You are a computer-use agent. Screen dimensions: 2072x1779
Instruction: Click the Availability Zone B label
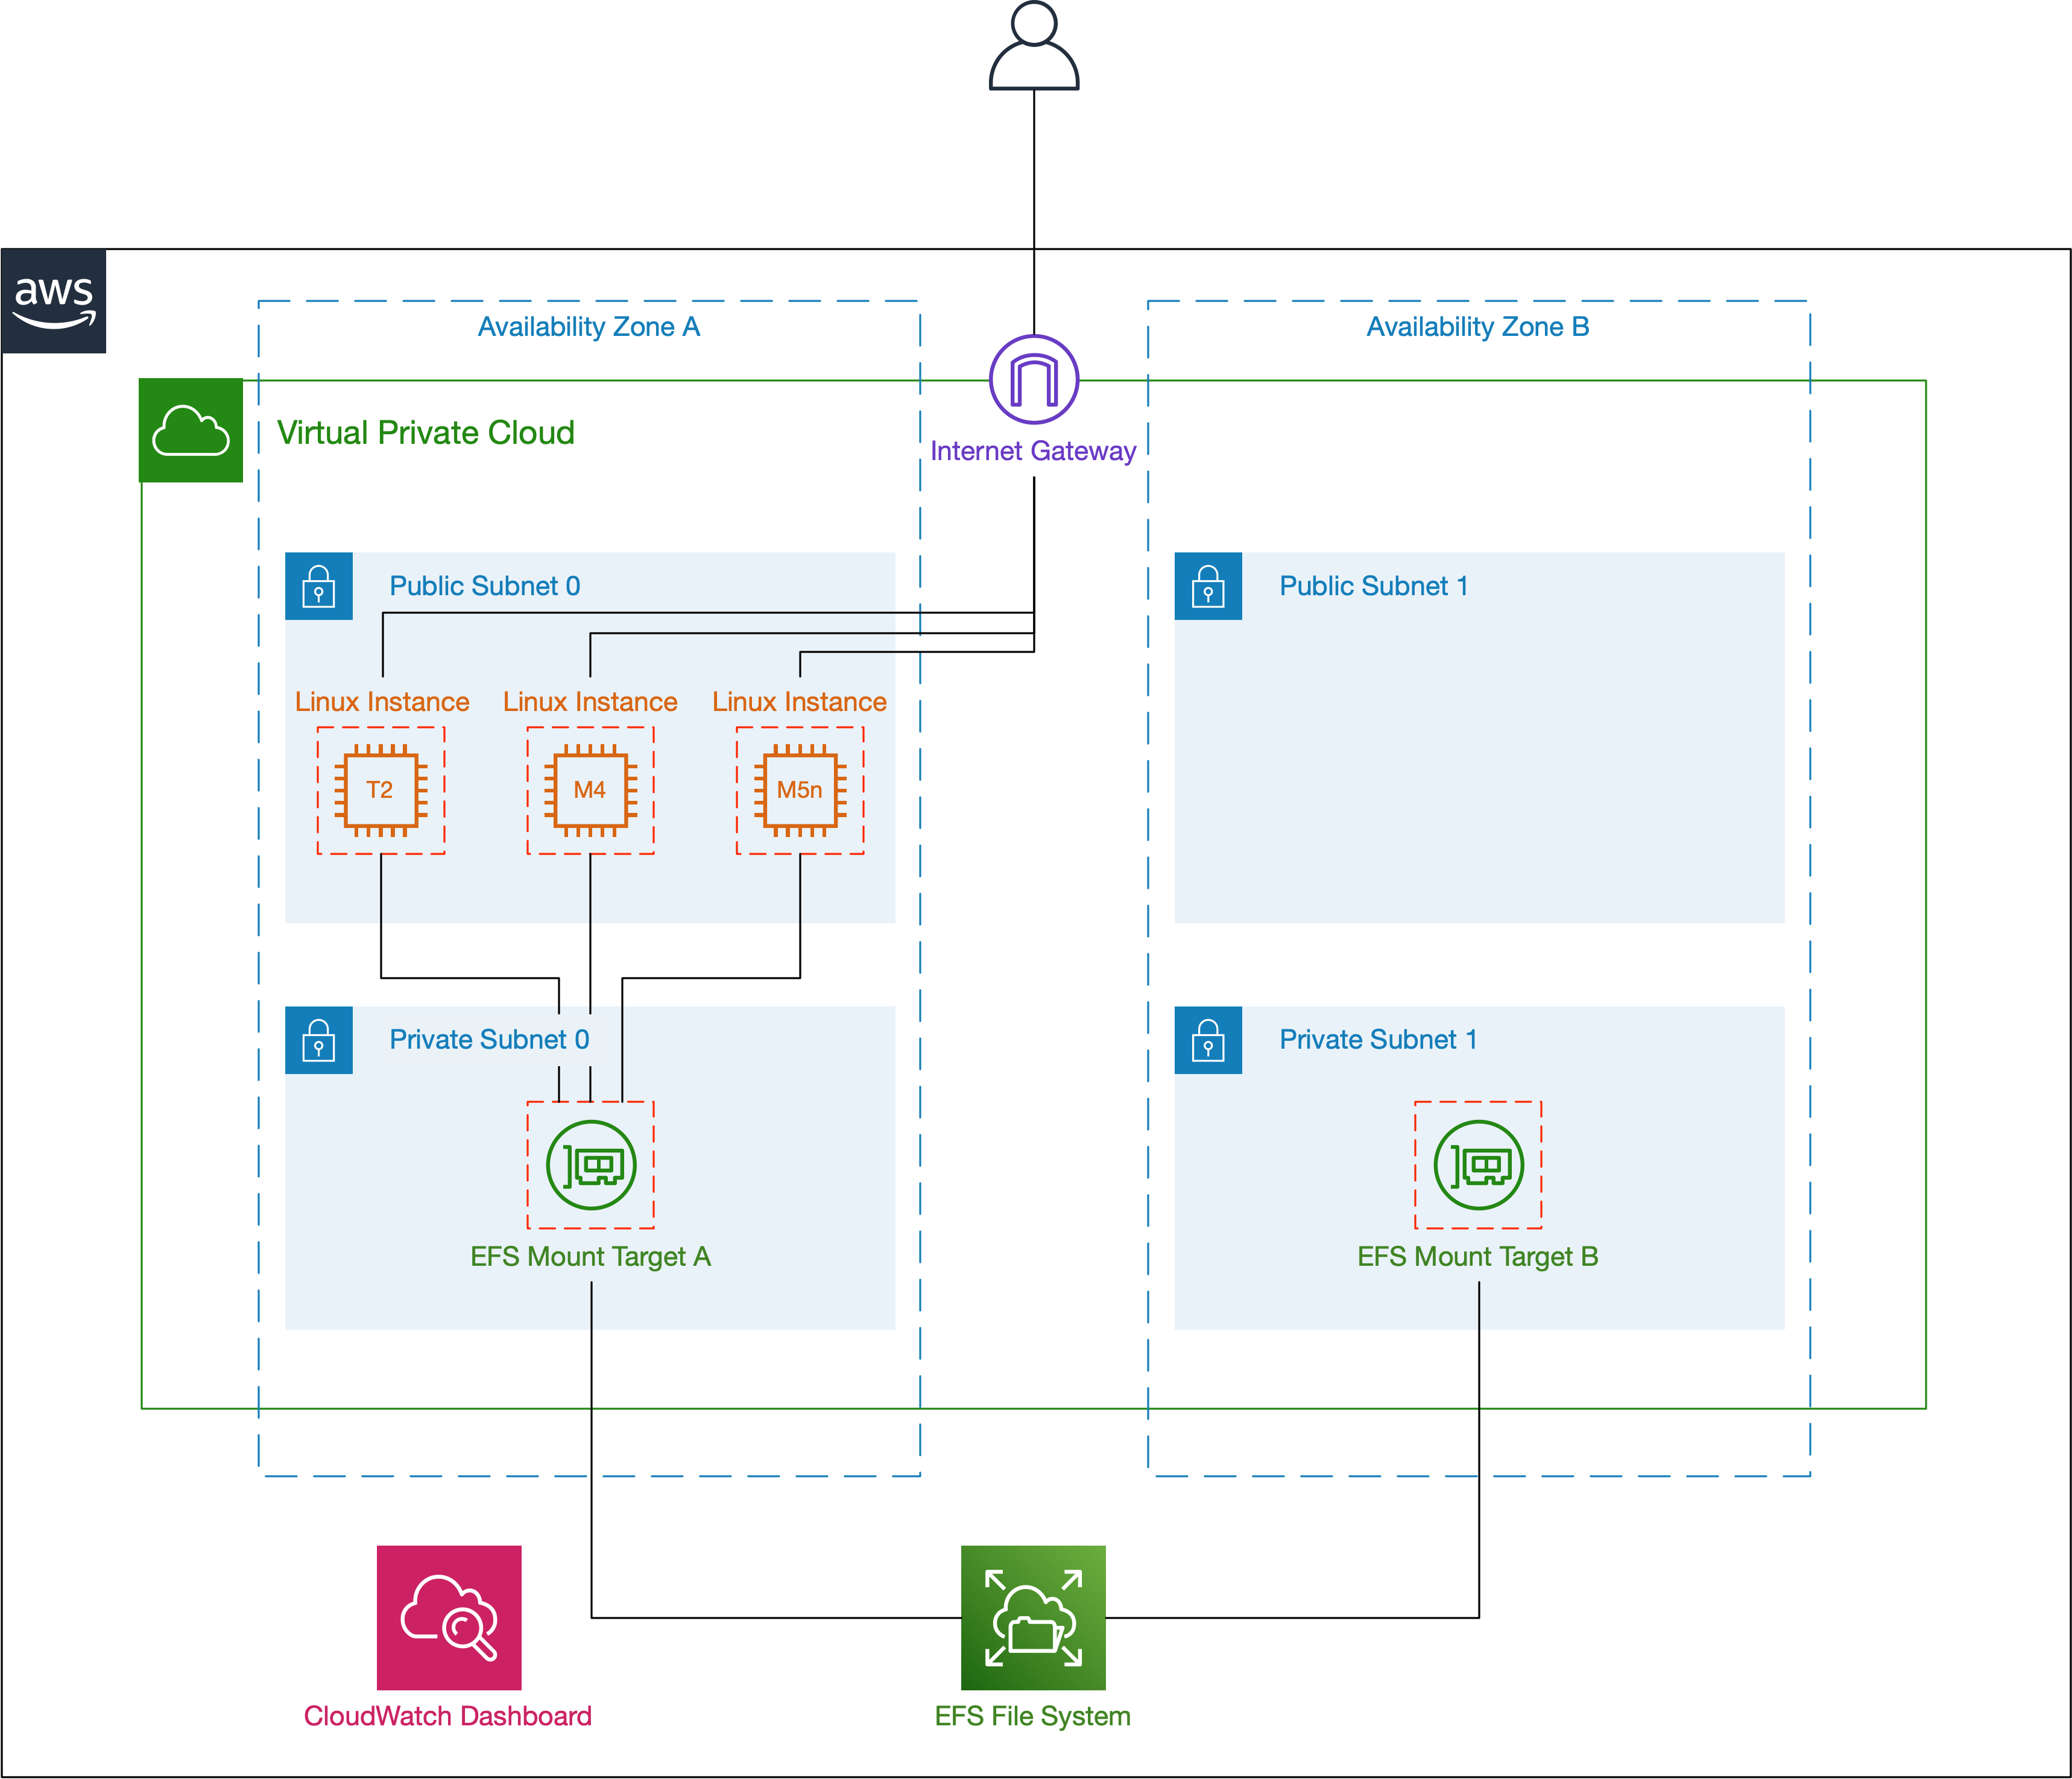1478,327
